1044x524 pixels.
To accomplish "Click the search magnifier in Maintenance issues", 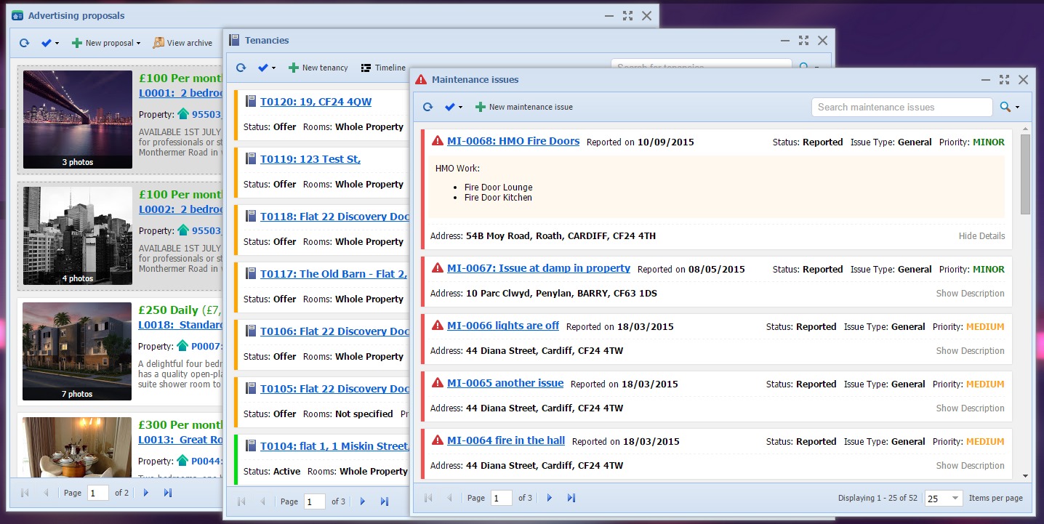I will 1005,108.
